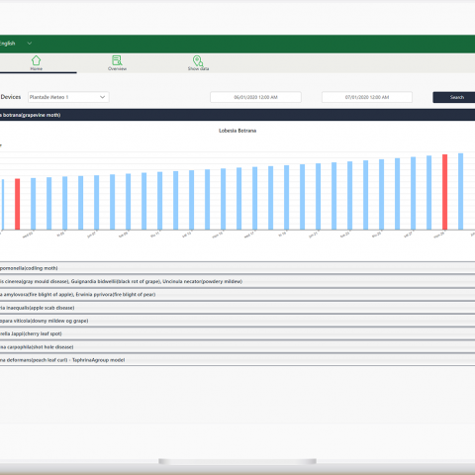Click the first red bar in chart
The width and height of the screenshot is (475, 475).
pos(18,204)
